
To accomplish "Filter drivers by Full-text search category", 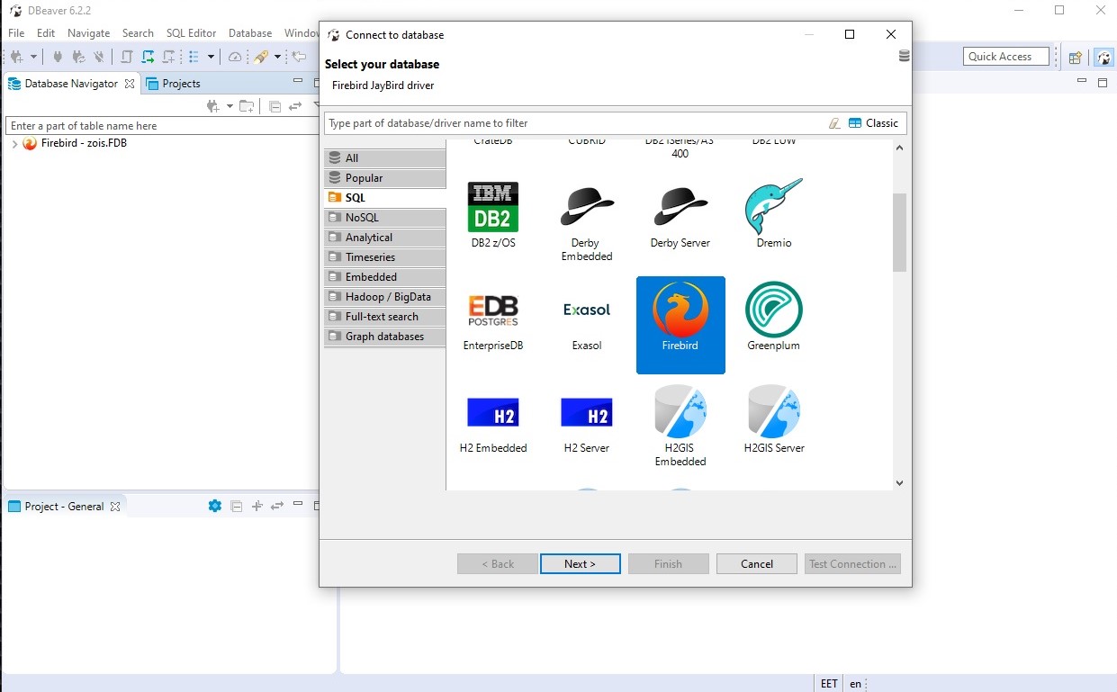I will 385,317.
